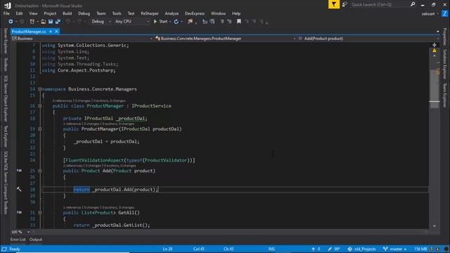Click the pencil pending changes status icon
Viewport: 450px width, 253px height.
[330, 249]
